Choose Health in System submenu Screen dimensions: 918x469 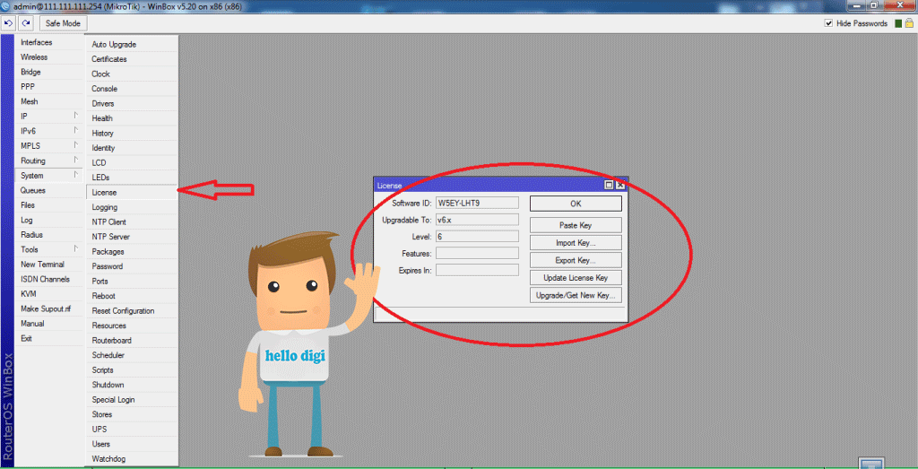pyautogui.click(x=131, y=118)
